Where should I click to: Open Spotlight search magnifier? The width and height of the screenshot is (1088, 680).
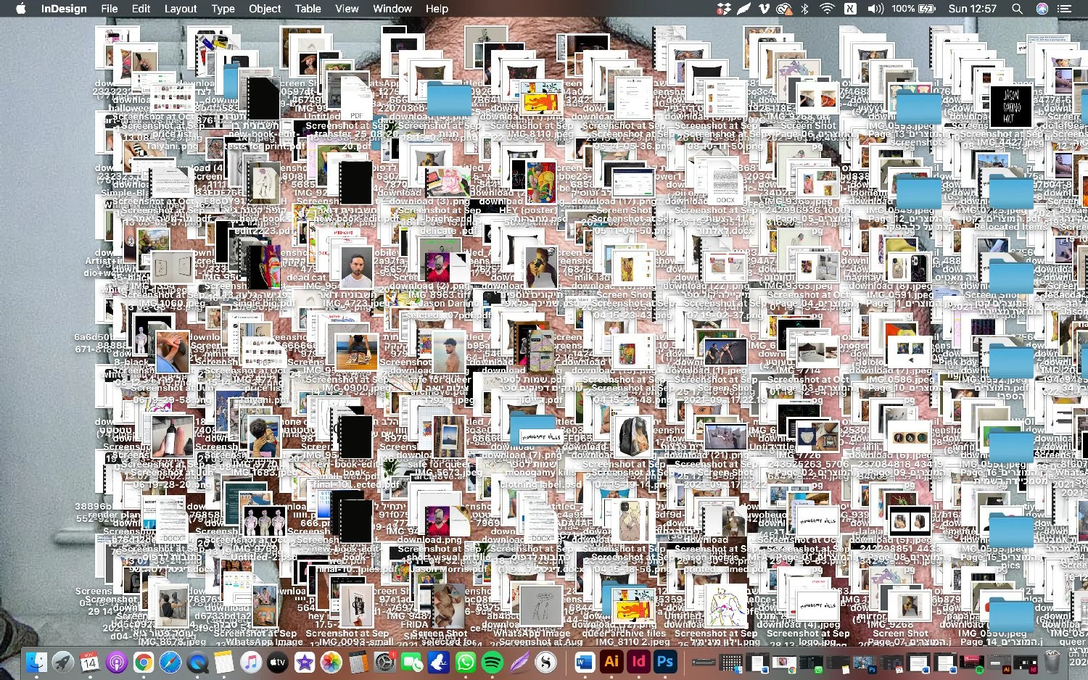tap(1017, 9)
